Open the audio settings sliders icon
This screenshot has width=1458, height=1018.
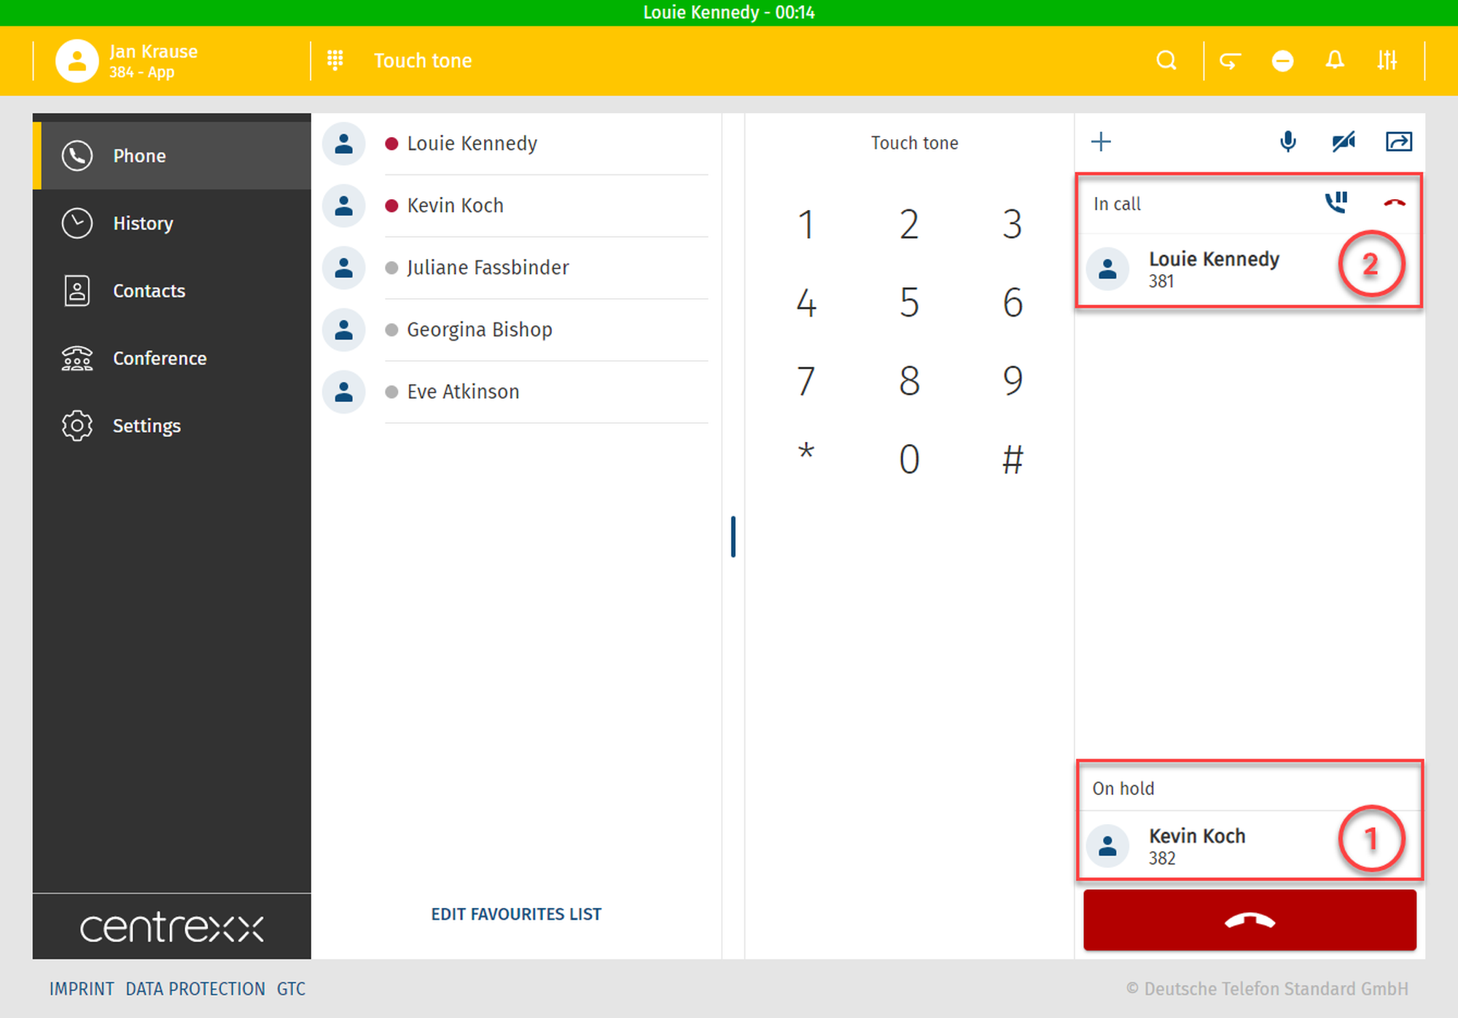coord(1387,61)
